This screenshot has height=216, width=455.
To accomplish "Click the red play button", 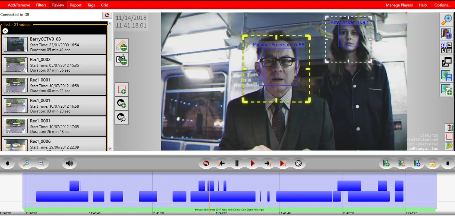I will tap(253, 163).
